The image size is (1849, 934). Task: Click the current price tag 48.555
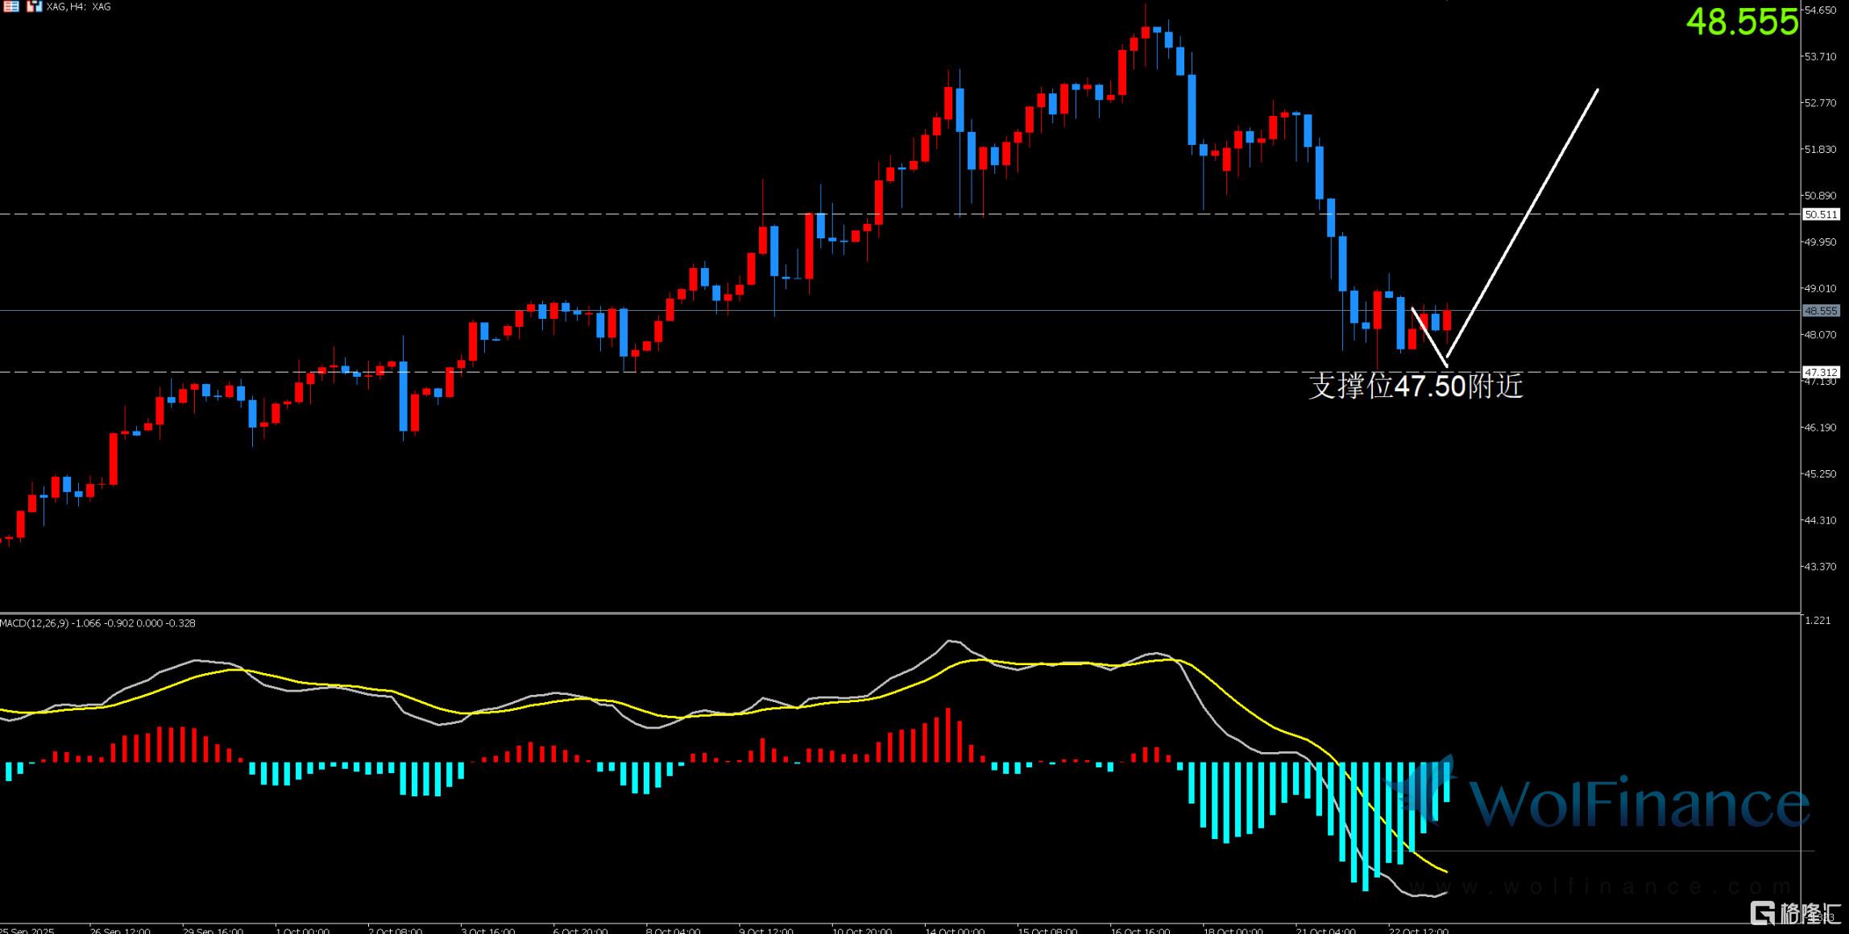[x=1821, y=311]
